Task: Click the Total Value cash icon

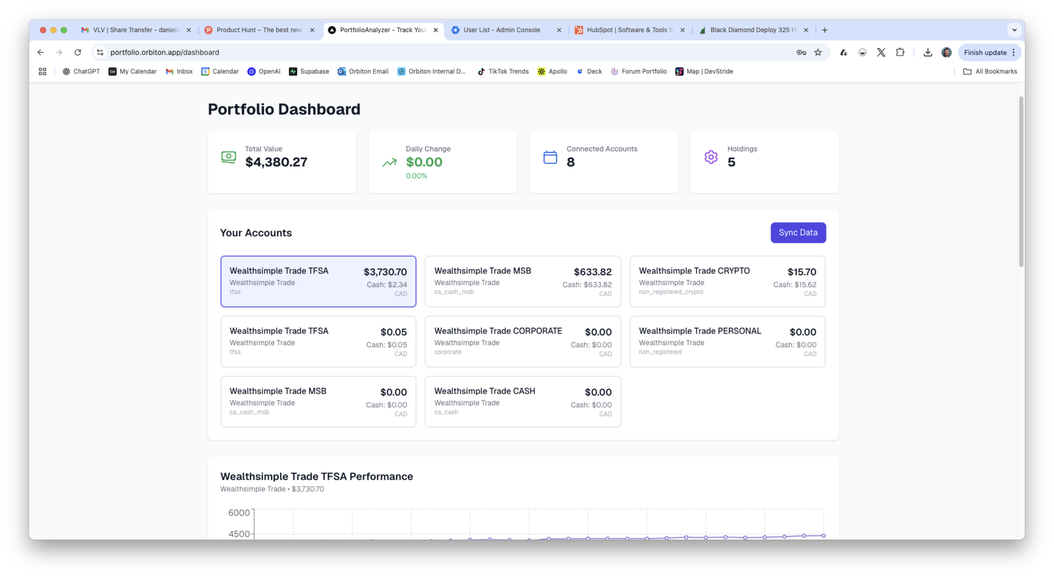Action: [x=228, y=157]
